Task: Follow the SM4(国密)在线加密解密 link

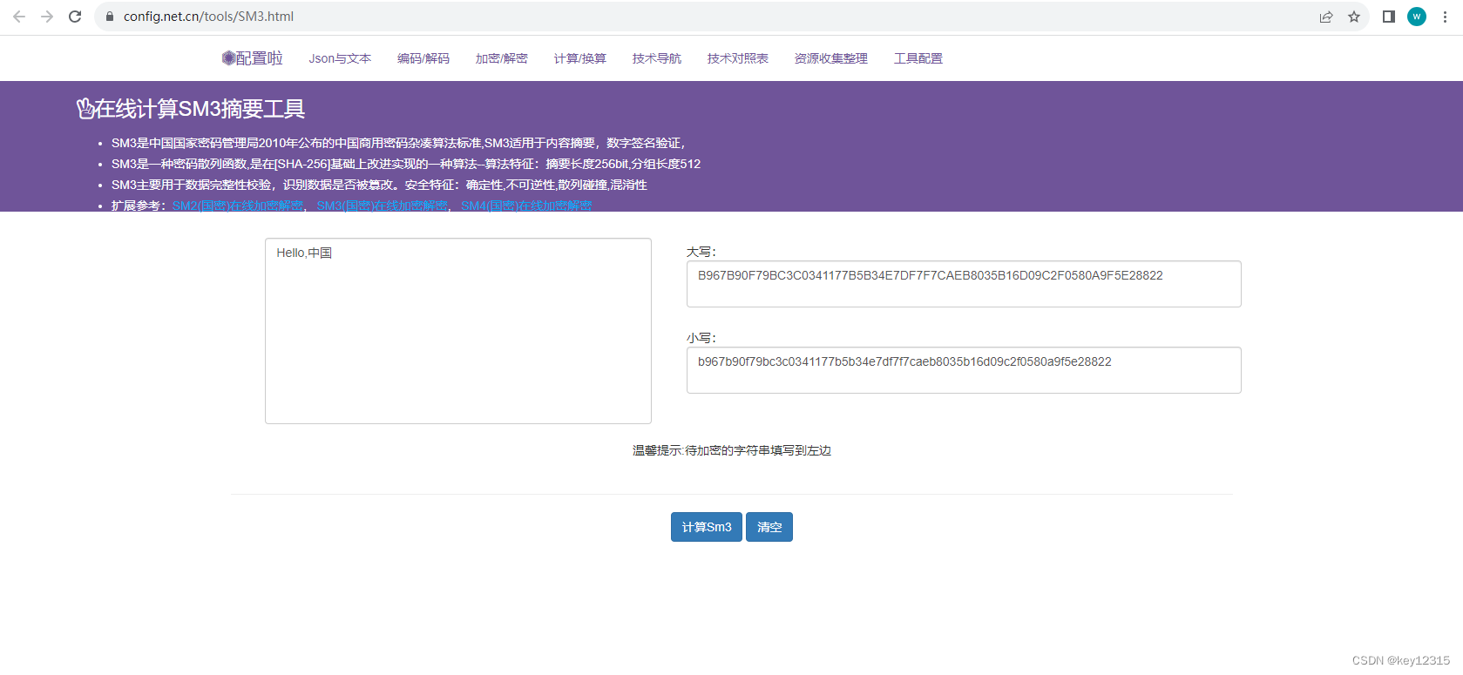Action: [x=526, y=206]
